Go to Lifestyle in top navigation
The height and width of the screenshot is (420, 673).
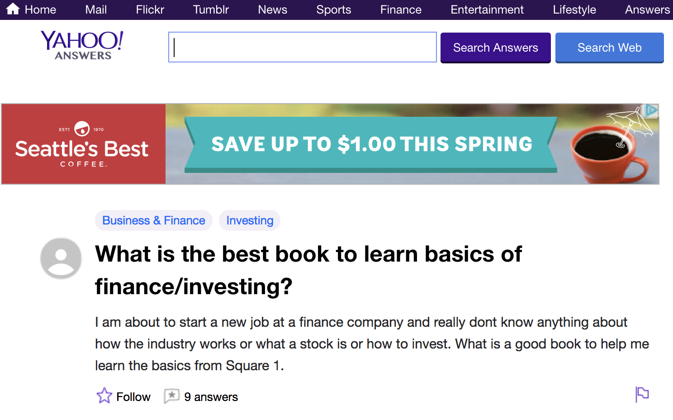point(574,10)
